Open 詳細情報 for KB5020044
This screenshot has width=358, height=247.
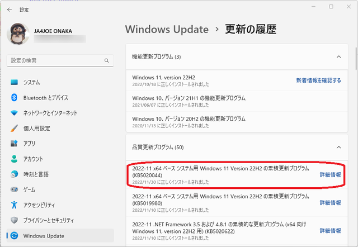331,175
